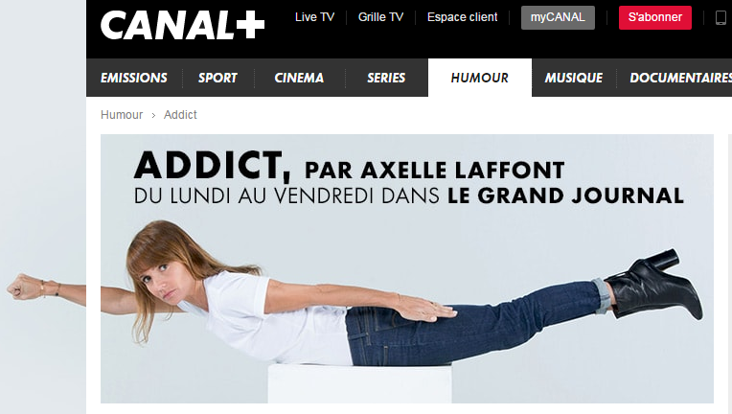Click the outstretched fist in left margin
This screenshot has height=414, width=732.
[x=23, y=287]
